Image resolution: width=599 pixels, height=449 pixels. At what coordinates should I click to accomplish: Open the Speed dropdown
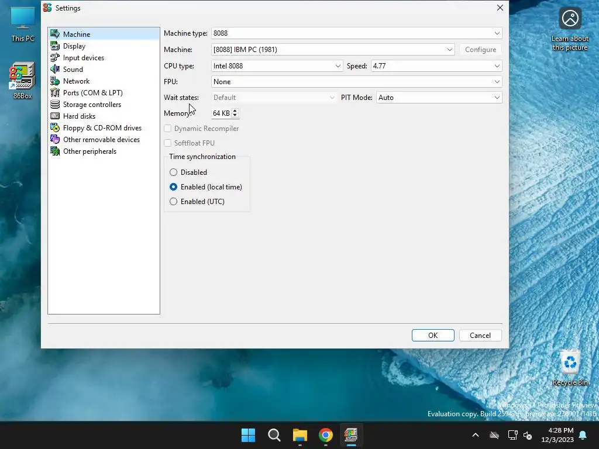pos(436,65)
